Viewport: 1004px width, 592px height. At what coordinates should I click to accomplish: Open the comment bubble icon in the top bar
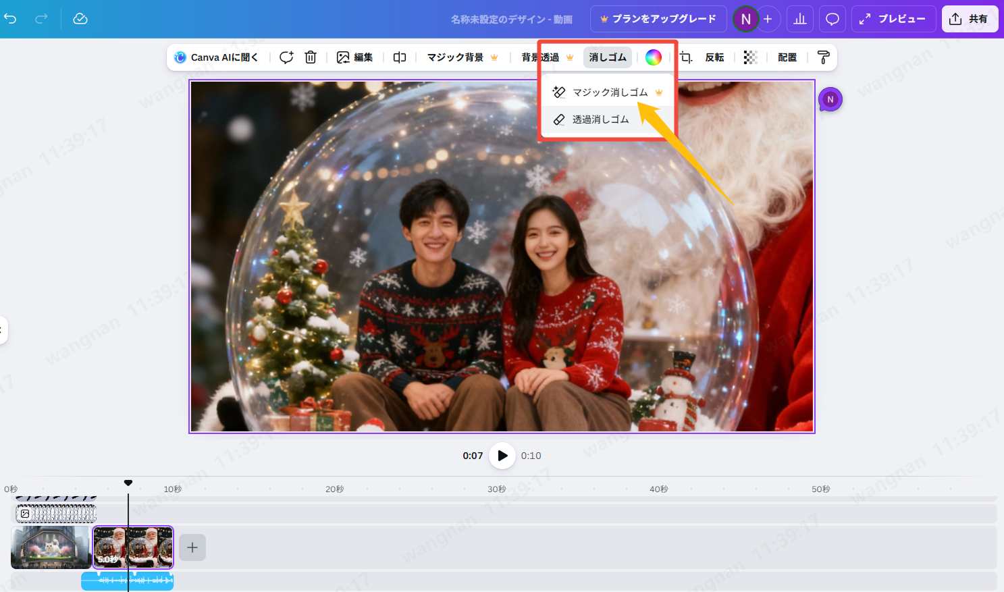[x=832, y=19]
